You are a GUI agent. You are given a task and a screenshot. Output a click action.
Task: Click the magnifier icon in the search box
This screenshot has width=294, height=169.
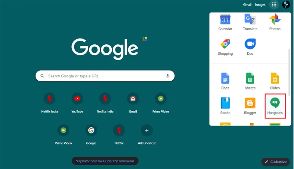point(42,76)
